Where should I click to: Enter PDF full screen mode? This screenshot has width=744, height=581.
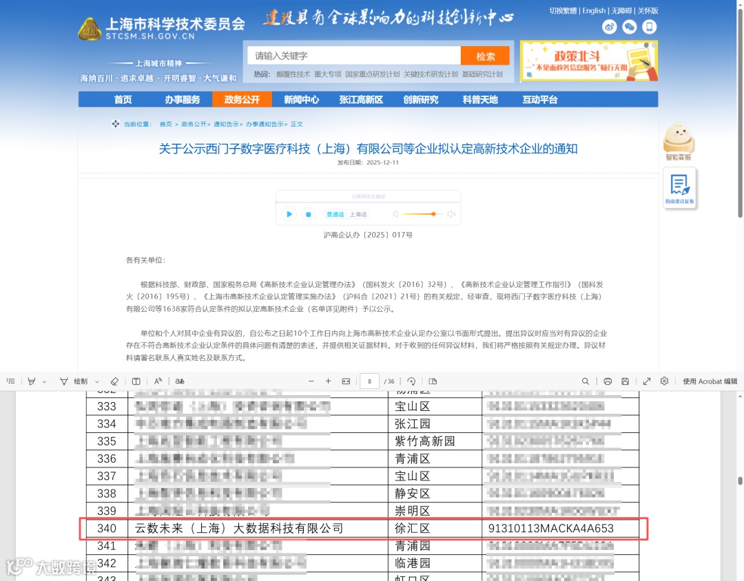click(x=647, y=381)
